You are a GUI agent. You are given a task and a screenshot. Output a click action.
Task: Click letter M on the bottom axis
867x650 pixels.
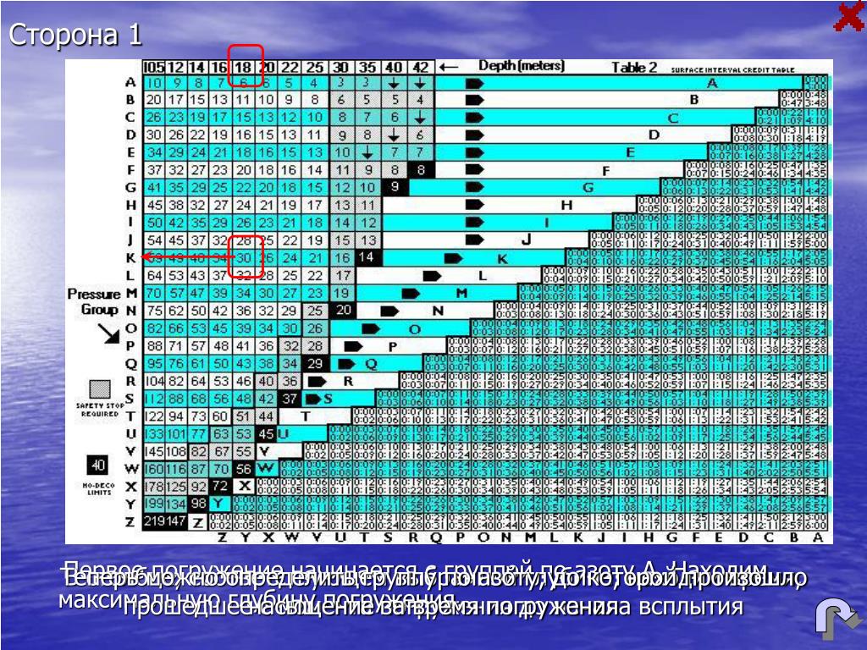pyautogui.click(x=530, y=537)
